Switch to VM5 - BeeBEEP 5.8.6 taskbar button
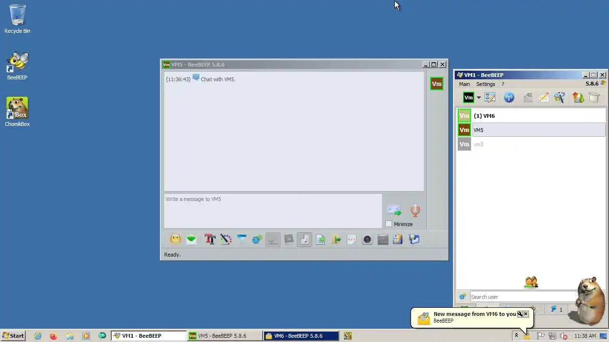Viewport: 609px width, 342px height. [225, 336]
